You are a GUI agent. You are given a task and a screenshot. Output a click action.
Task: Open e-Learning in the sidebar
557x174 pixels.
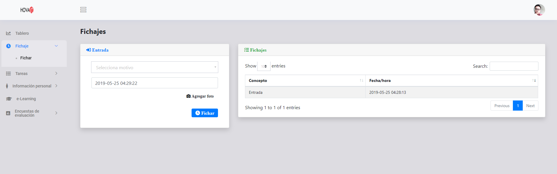[x=26, y=99]
